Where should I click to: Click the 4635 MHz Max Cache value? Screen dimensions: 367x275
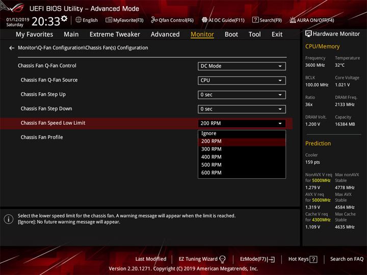(345, 227)
